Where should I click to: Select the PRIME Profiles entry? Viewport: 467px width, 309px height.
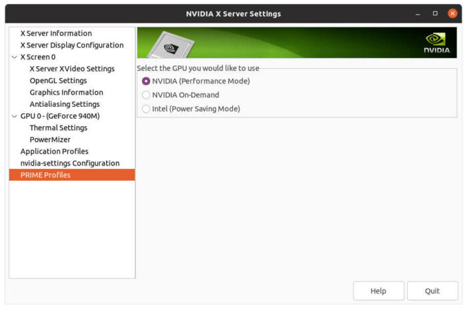(72, 175)
